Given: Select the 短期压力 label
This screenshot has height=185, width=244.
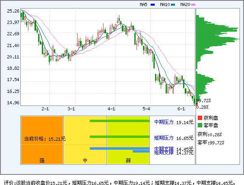Looking at the screenshot, I should coord(164,138).
